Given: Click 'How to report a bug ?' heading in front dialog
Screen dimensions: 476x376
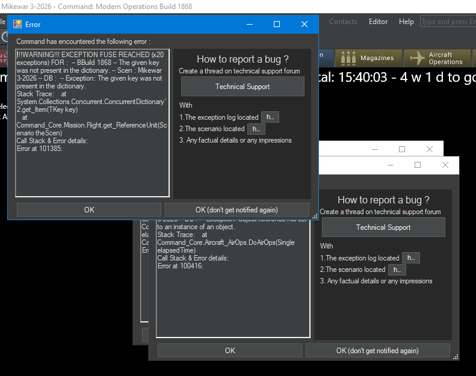Looking at the screenshot, I should coord(243,59).
